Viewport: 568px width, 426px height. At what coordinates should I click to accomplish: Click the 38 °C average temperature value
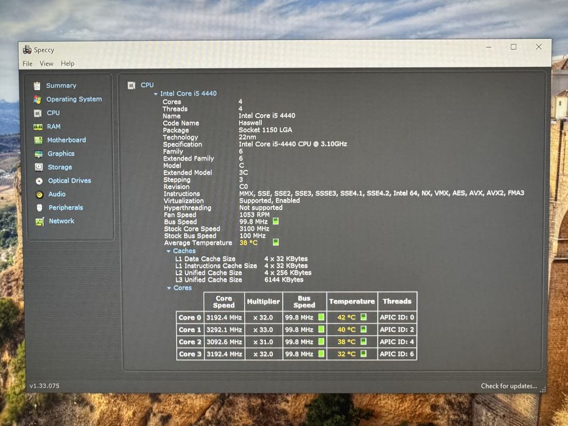pyautogui.click(x=248, y=243)
